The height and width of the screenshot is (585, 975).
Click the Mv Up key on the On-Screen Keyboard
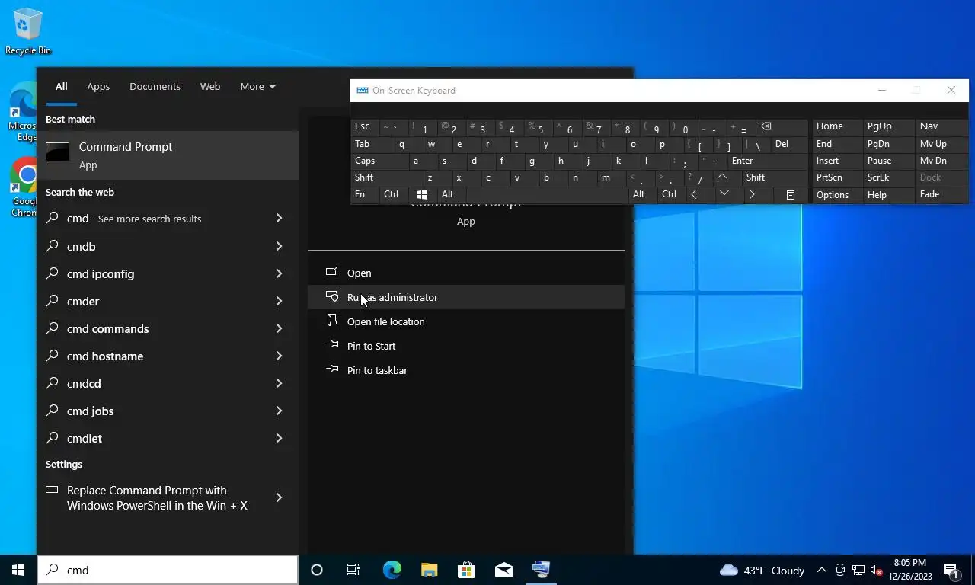coord(941,144)
